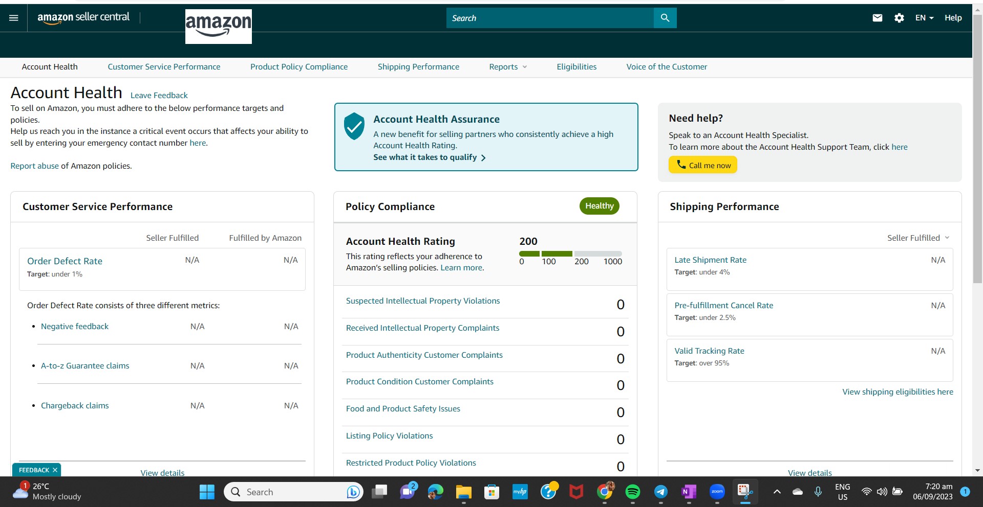
Task: Open the settings gear icon
Action: (899, 18)
